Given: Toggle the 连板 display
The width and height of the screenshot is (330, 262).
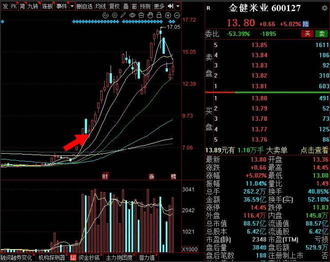Looking at the screenshot, I should tap(48, 6).
